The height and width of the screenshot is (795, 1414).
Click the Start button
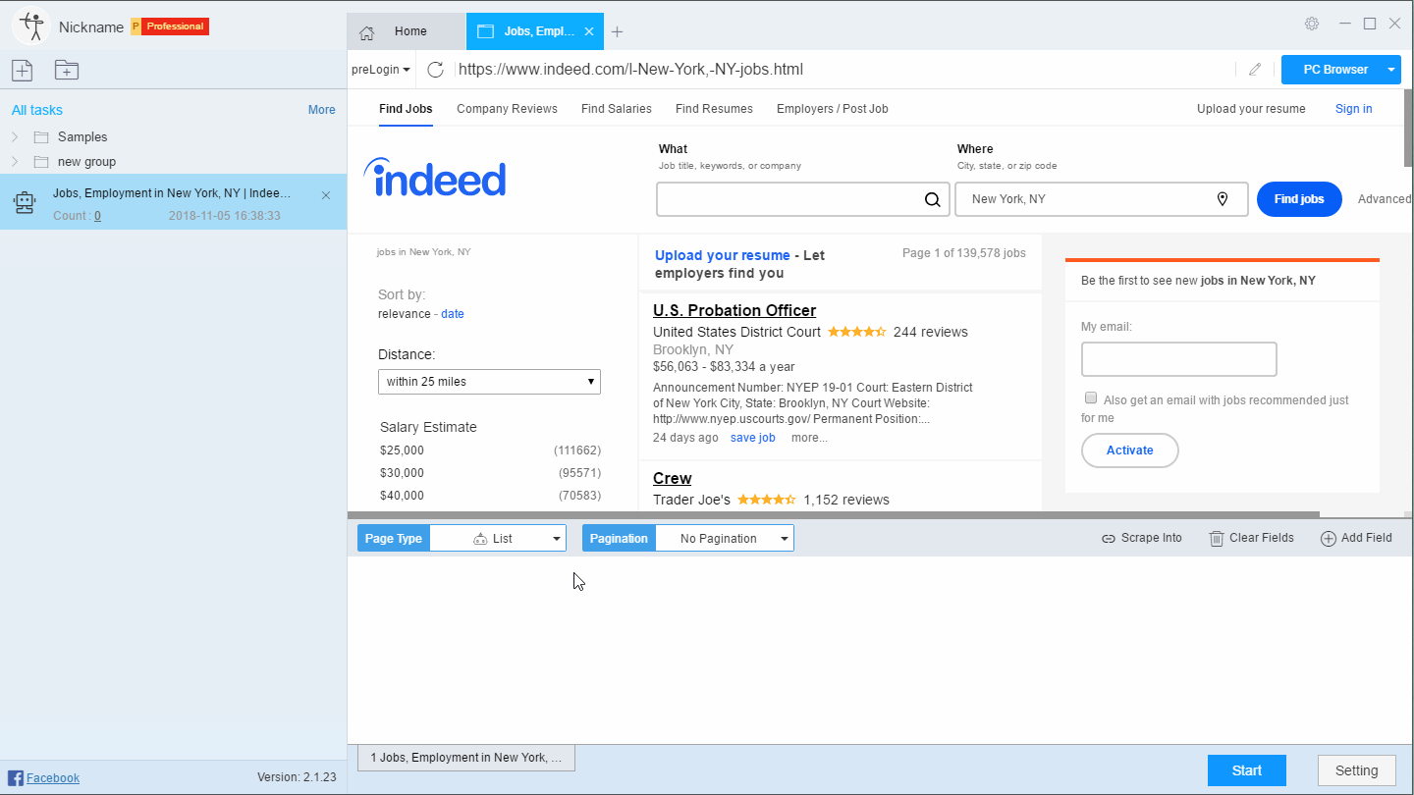click(1247, 770)
